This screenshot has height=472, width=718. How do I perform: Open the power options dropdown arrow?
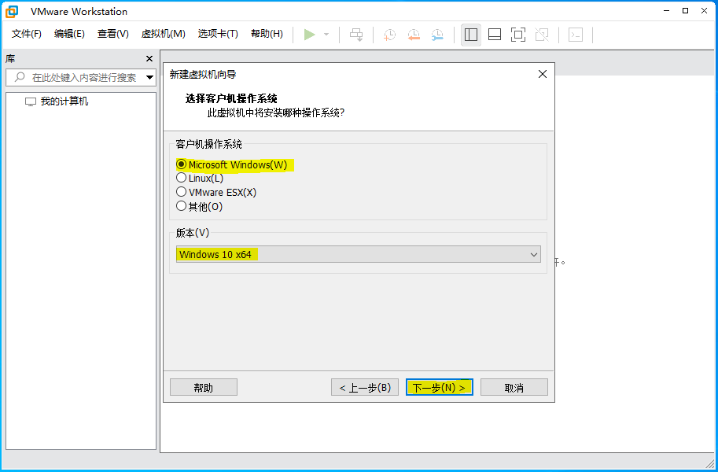coord(326,35)
